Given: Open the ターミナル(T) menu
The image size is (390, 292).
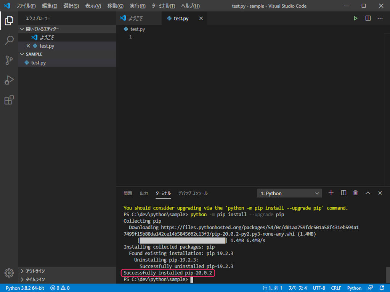Looking at the screenshot, I should [163, 6].
